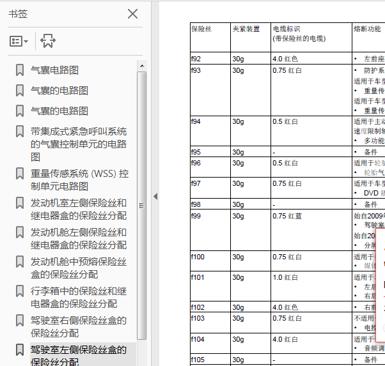
Task: Open 重量传感系统 (WSS) 控制单元电路图 bookmark
Action: point(79,180)
